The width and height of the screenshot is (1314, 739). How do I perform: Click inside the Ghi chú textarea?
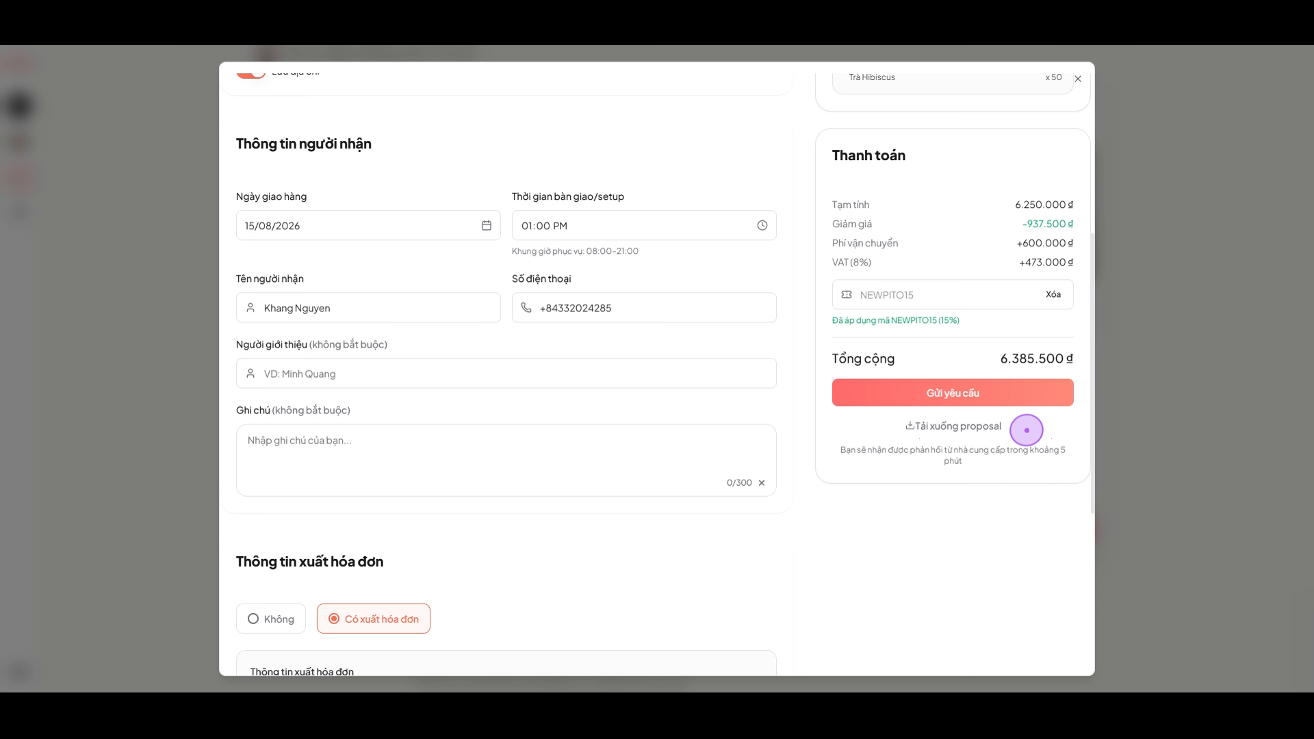coord(506,461)
